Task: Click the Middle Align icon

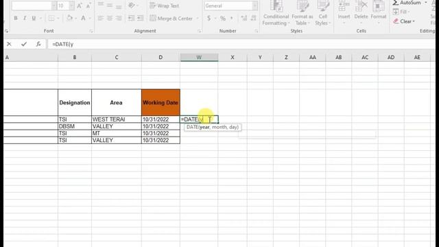Action: 110,5
